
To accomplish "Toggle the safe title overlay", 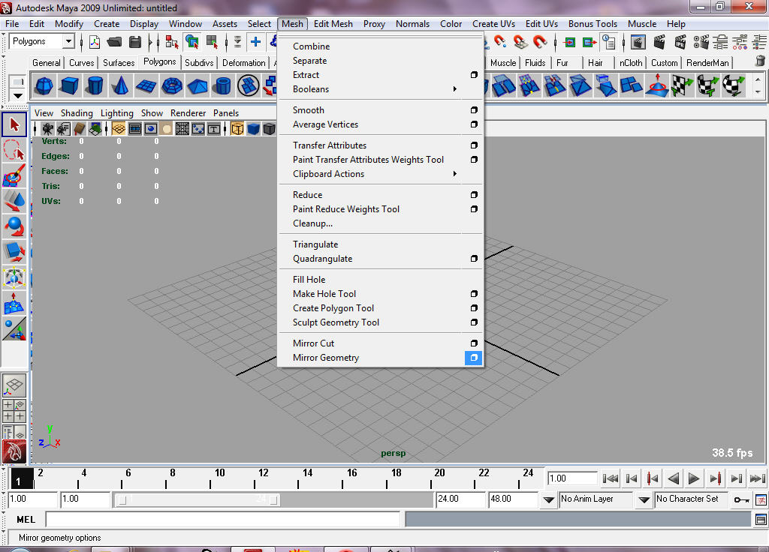I will 214,129.
